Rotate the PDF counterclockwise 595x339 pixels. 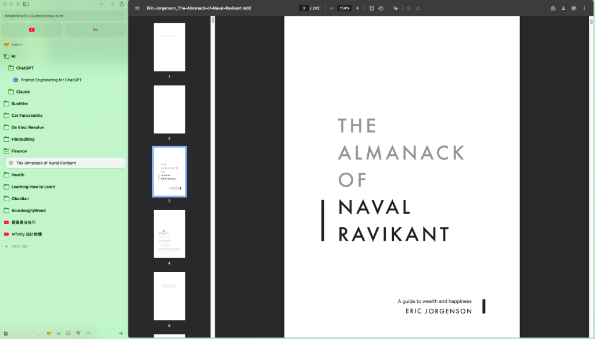pos(381,8)
